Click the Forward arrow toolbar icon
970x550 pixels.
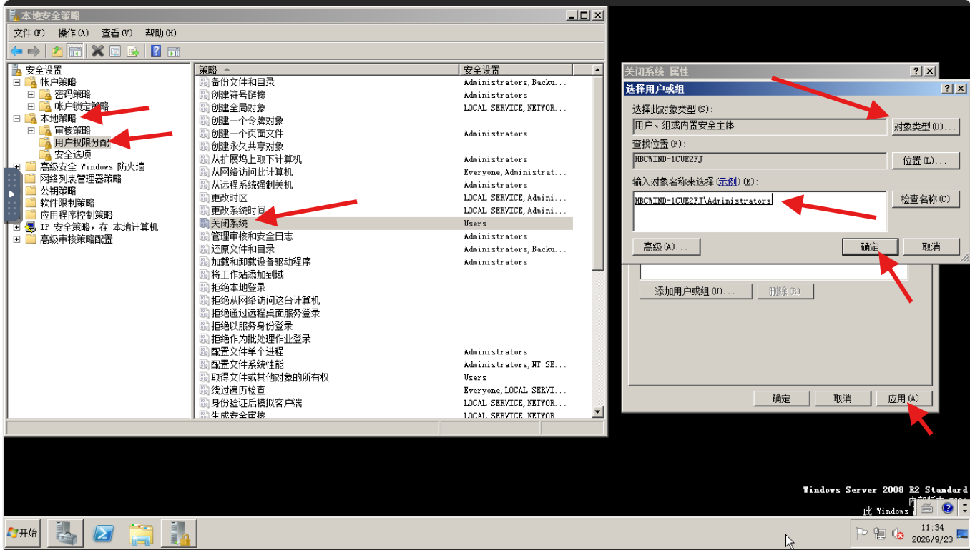tap(33, 51)
